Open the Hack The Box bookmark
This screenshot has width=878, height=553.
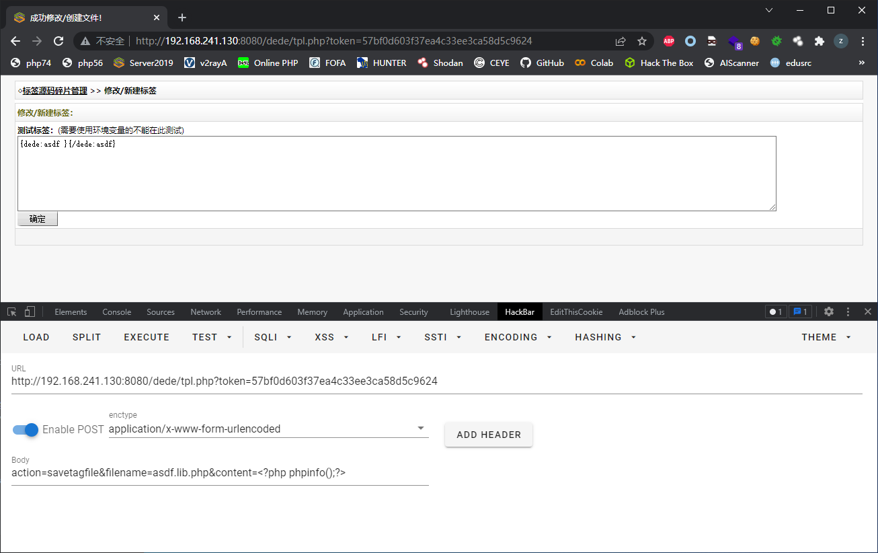coord(659,63)
